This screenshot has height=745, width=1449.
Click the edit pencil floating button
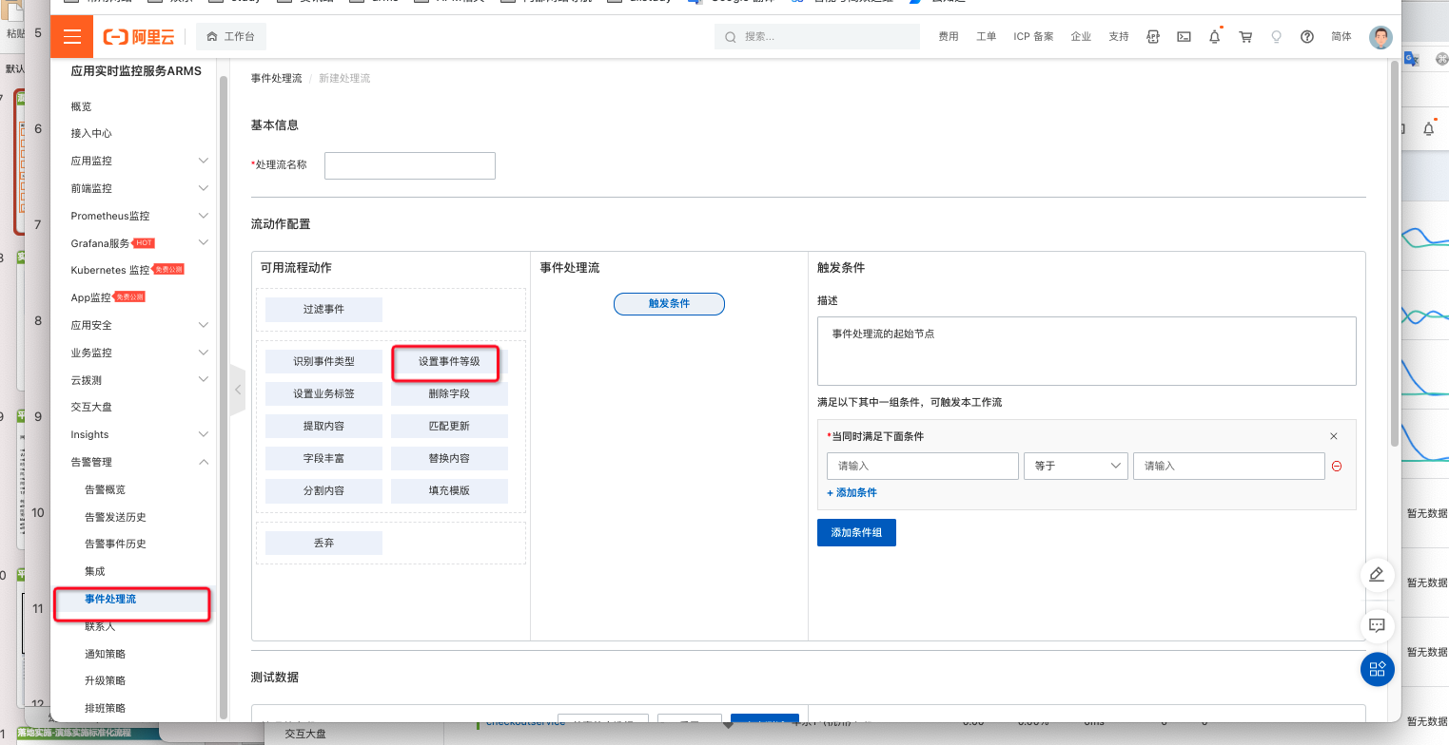pos(1377,575)
